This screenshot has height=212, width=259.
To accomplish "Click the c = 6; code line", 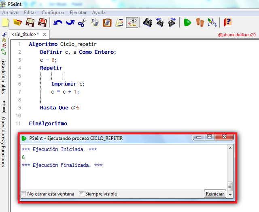I will [x=48, y=60].
